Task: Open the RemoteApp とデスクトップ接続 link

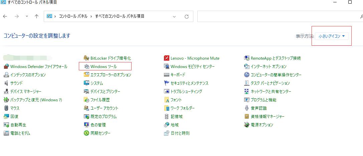Action: pos(276,58)
